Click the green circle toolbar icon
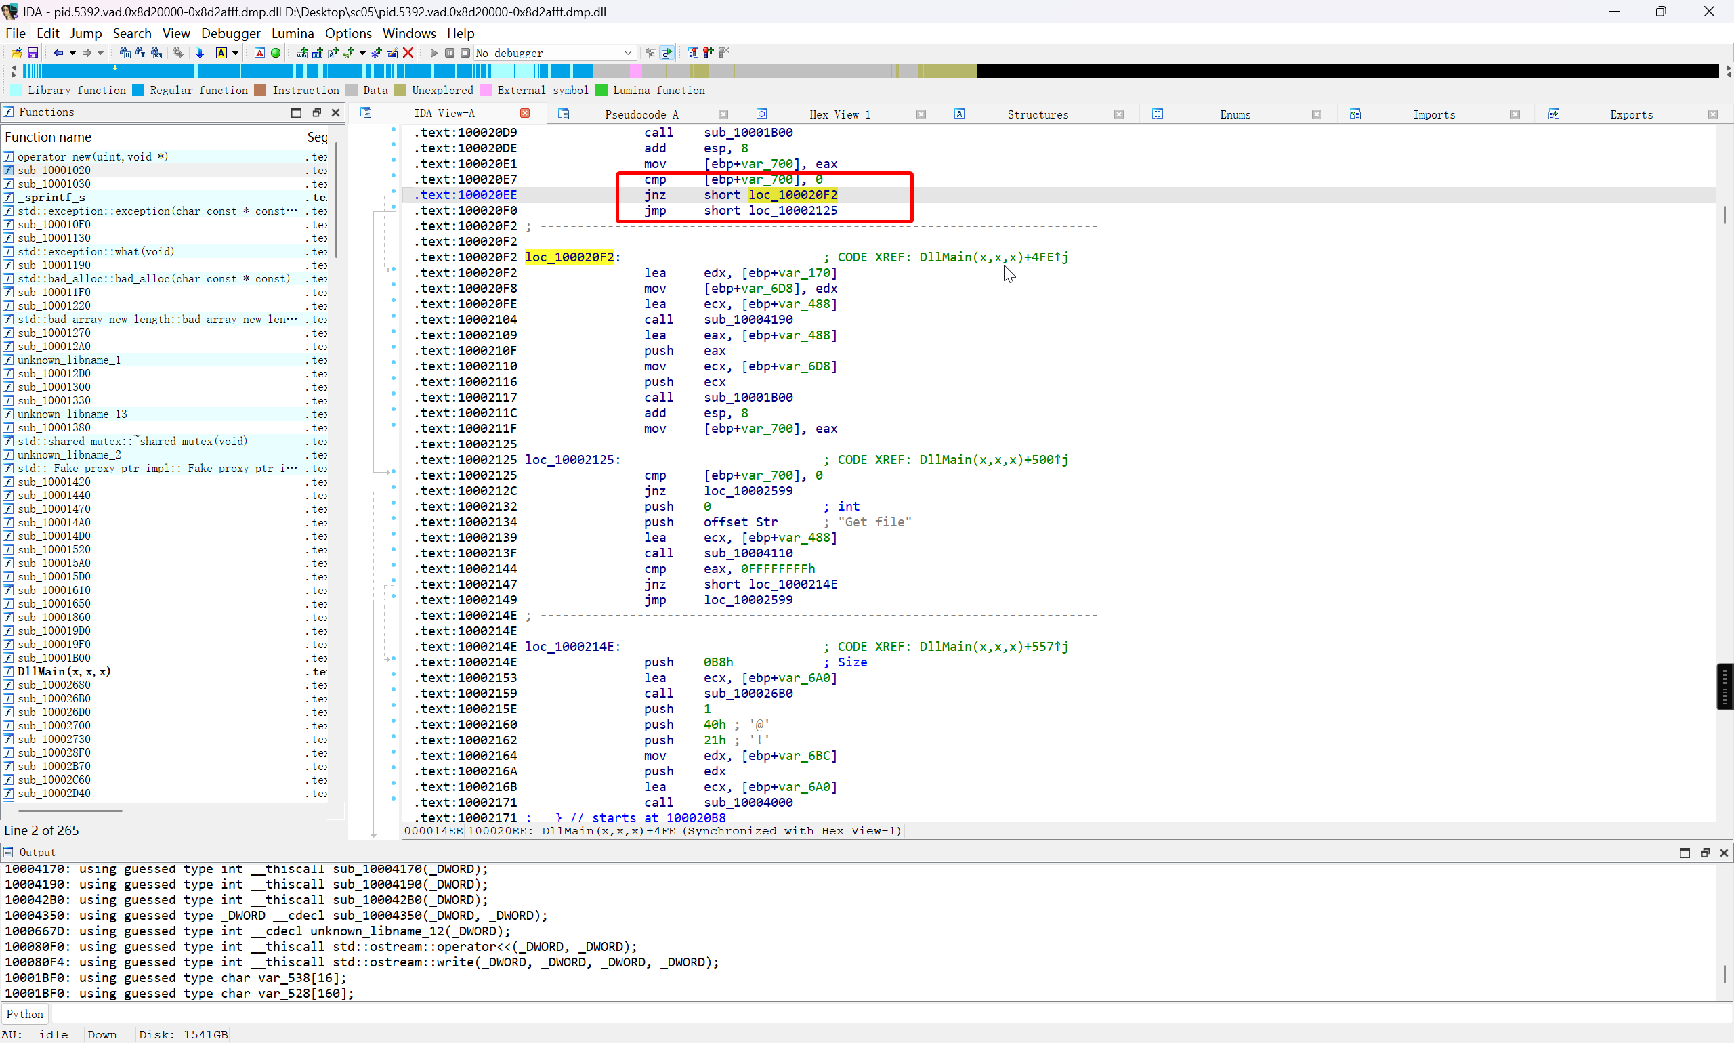The height and width of the screenshot is (1043, 1734). click(x=276, y=53)
